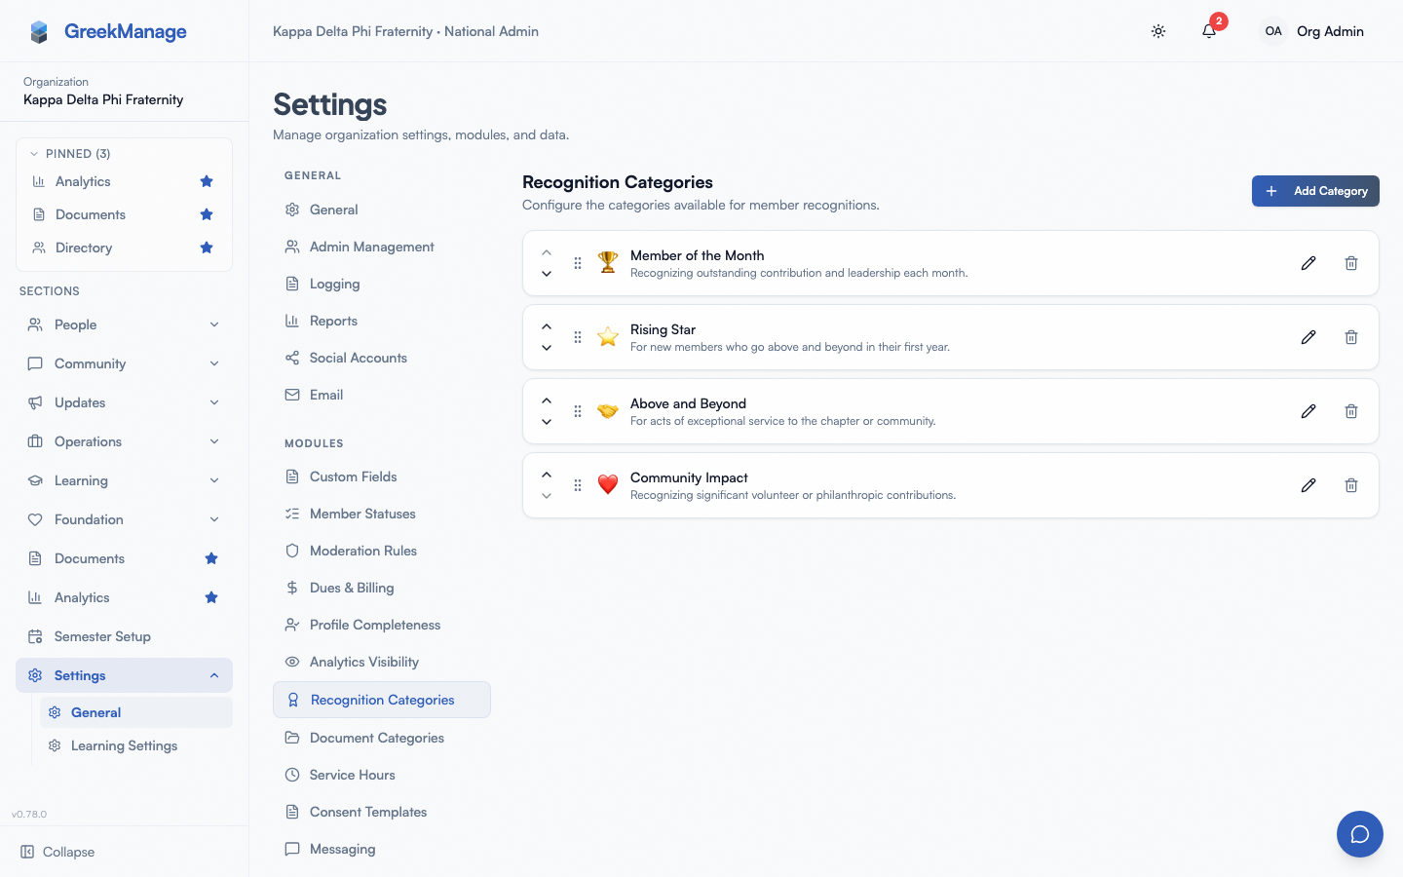The image size is (1403, 877).
Task: Open Learning Settings in sidebar
Action: [136, 745]
